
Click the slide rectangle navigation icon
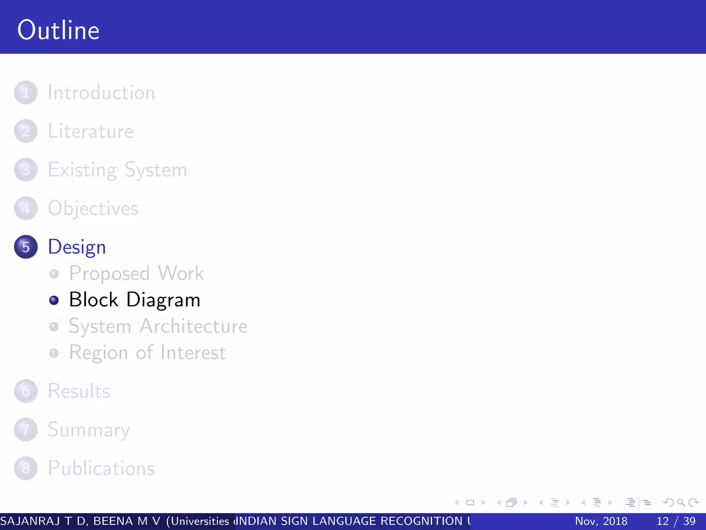[x=470, y=503]
